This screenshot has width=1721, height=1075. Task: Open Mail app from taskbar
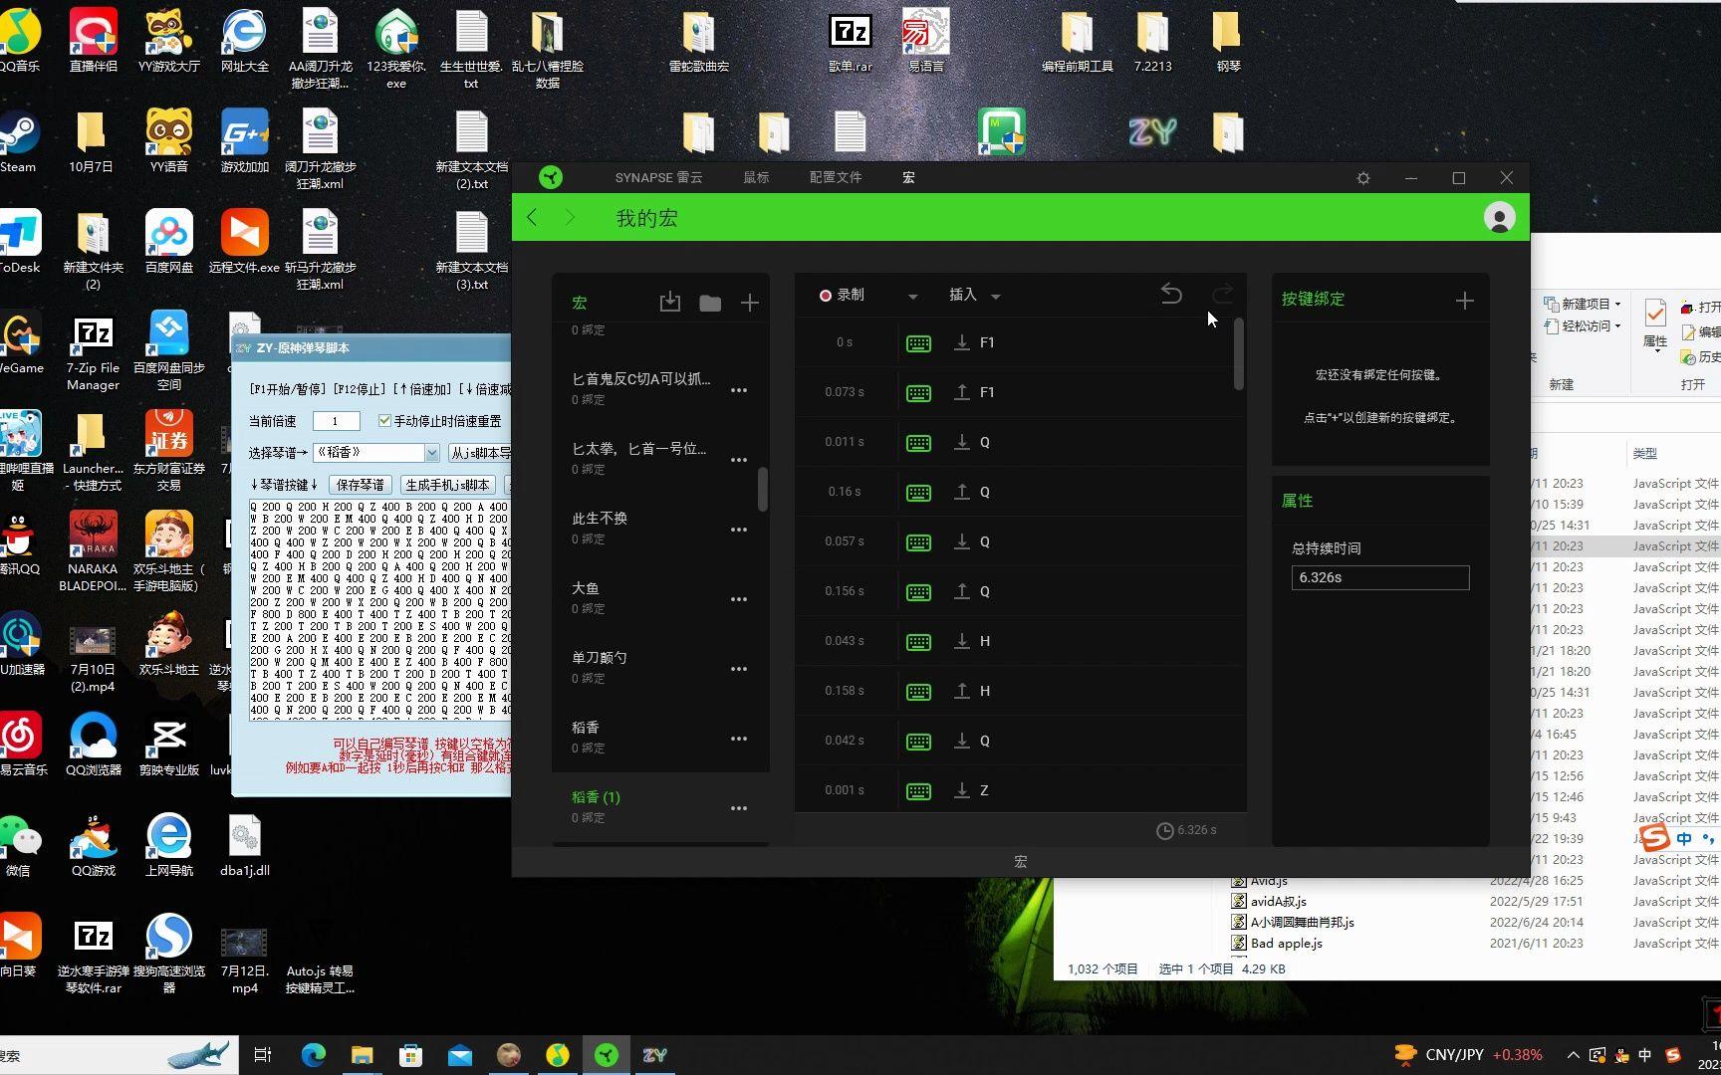pyautogui.click(x=459, y=1055)
